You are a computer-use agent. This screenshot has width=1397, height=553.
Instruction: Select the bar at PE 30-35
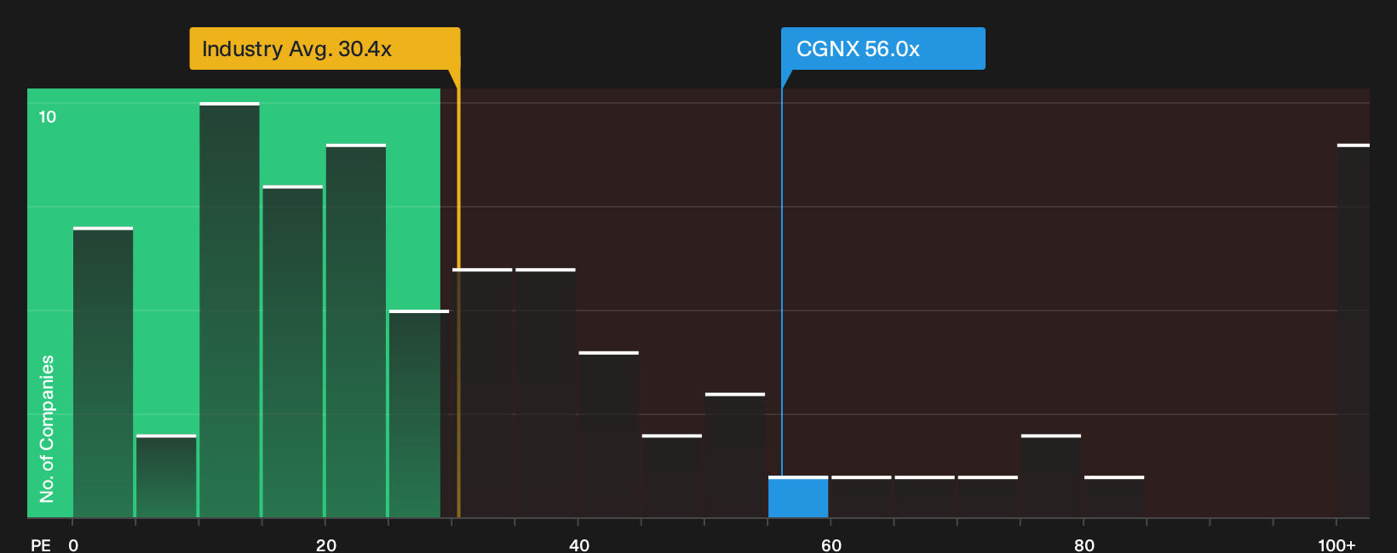[x=482, y=393]
